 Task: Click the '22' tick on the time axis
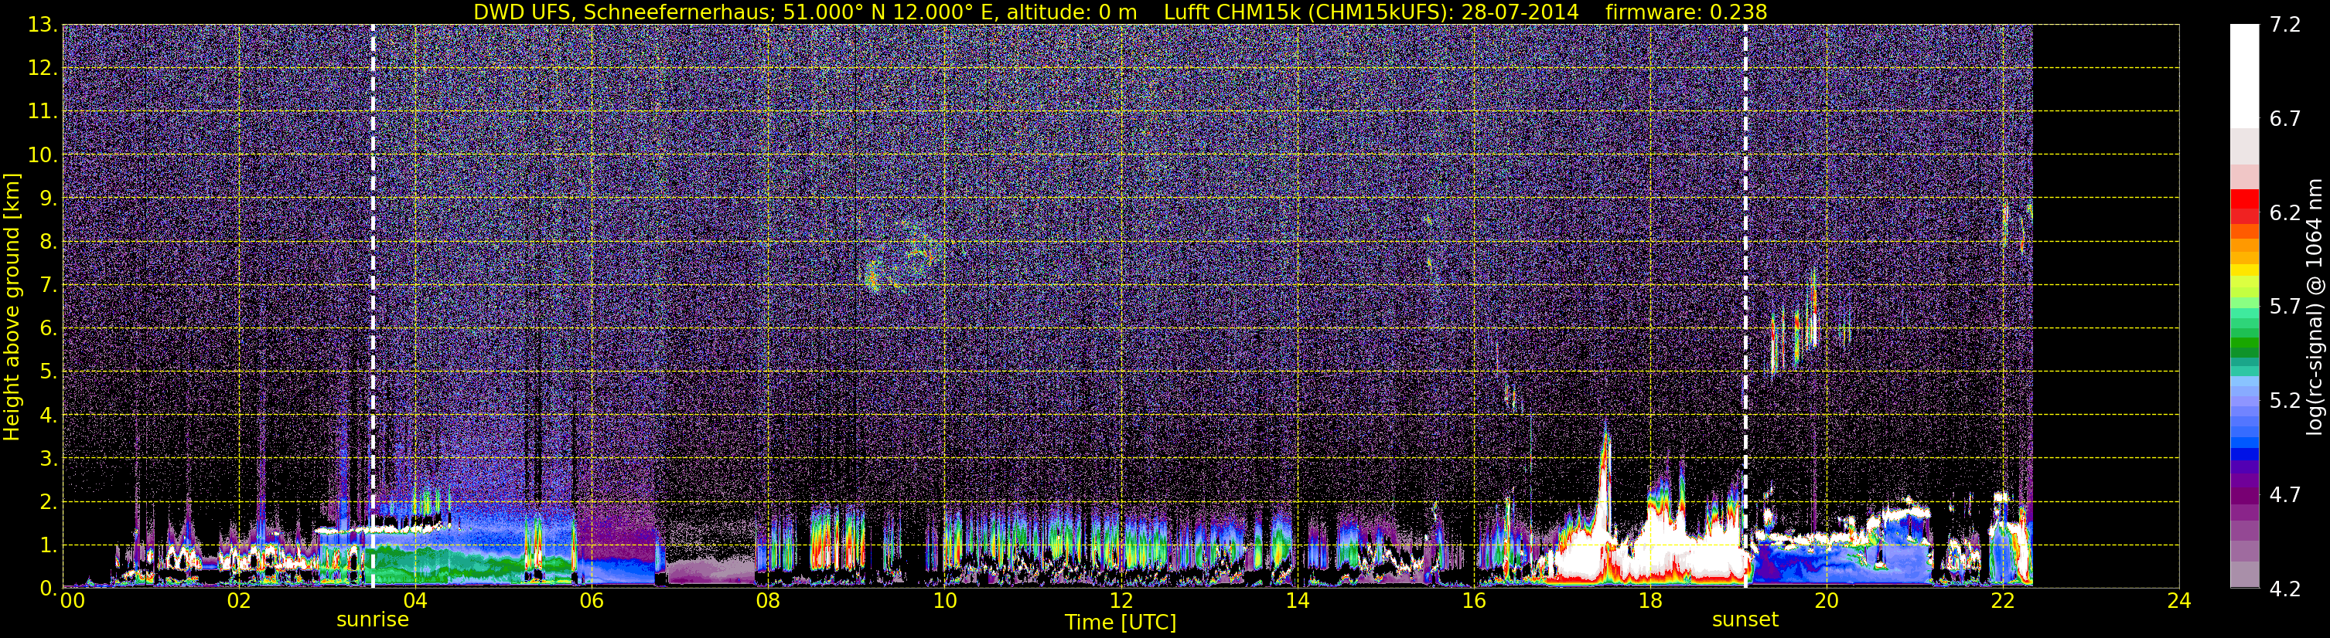[x=2003, y=601]
